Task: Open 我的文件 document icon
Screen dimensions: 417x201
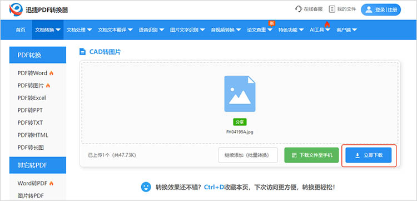Action: (x=332, y=9)
